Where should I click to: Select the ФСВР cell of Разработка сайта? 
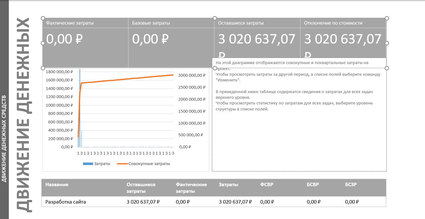point(267,202)
